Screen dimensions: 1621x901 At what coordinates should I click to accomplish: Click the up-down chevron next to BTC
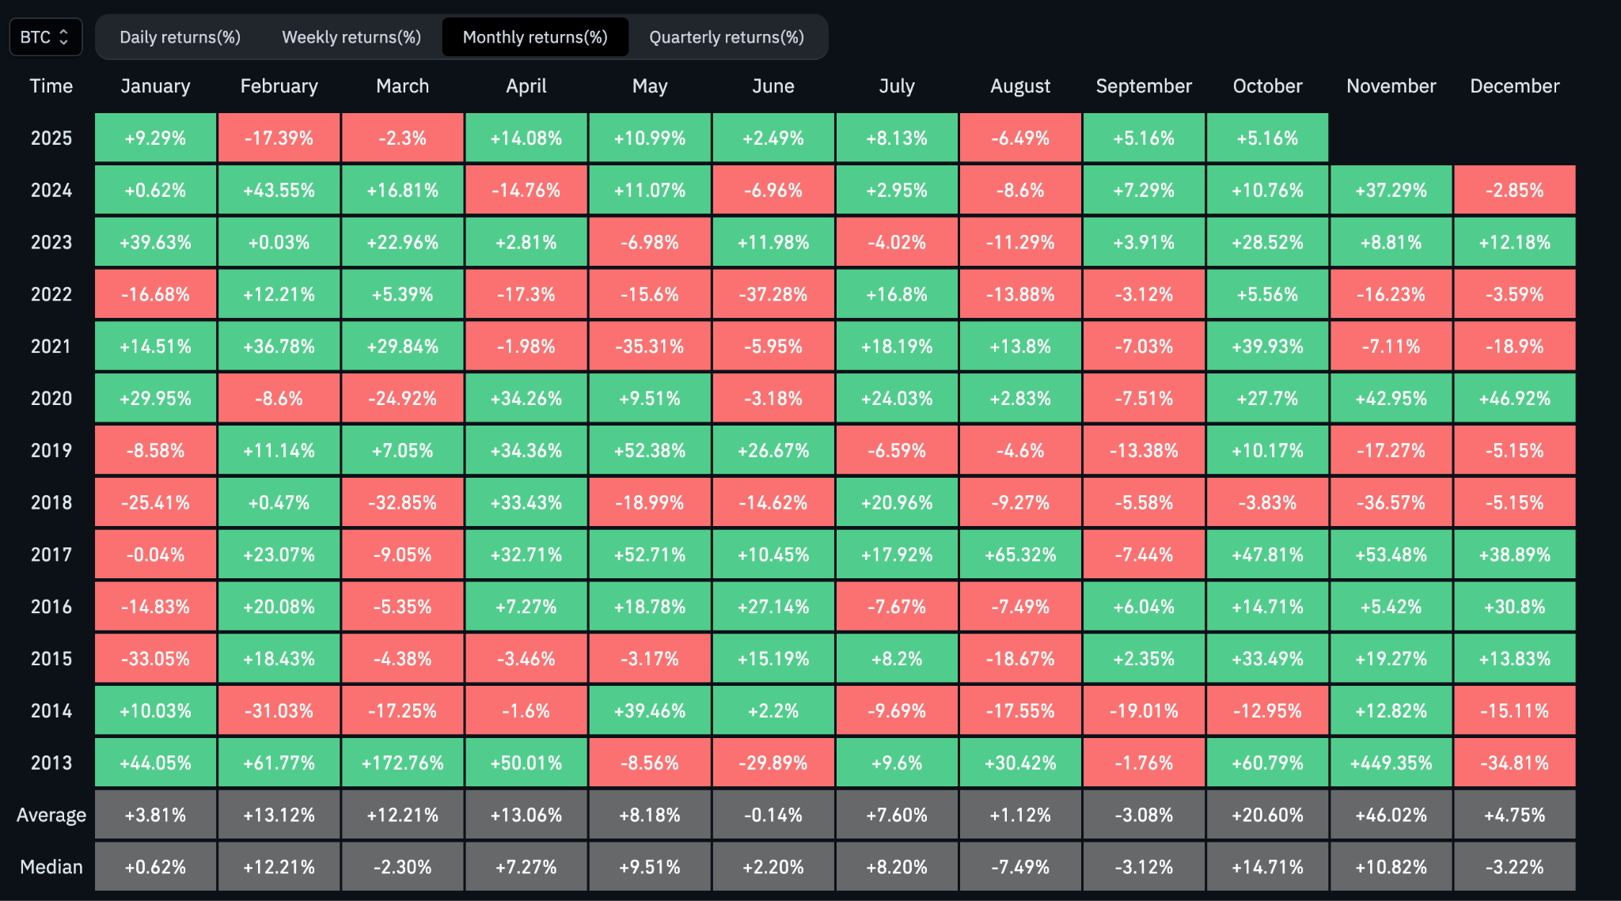point(64,37)
